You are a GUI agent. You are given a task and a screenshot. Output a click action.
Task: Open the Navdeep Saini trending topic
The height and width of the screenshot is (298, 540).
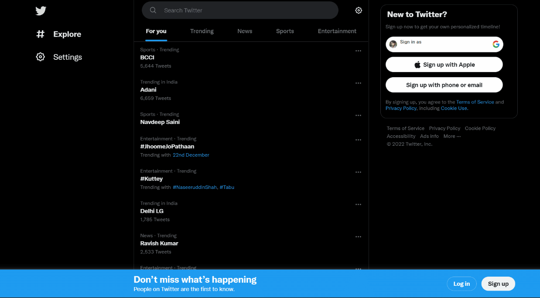[x=160, y=122]
